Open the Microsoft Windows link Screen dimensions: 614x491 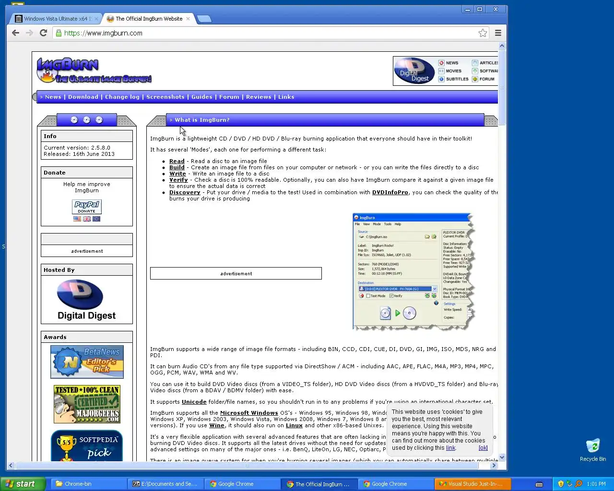(249, 413)
